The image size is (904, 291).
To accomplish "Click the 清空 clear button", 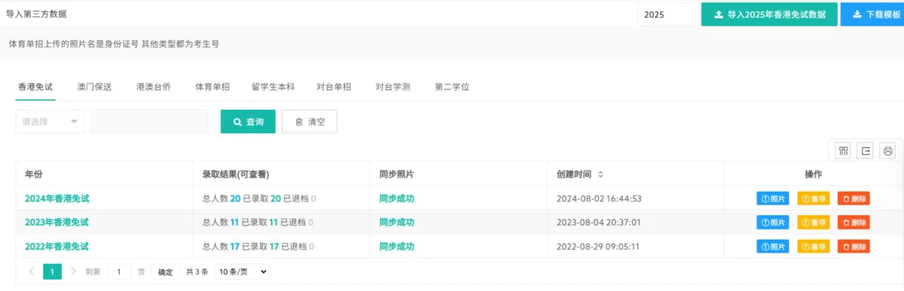I will 310,121.
